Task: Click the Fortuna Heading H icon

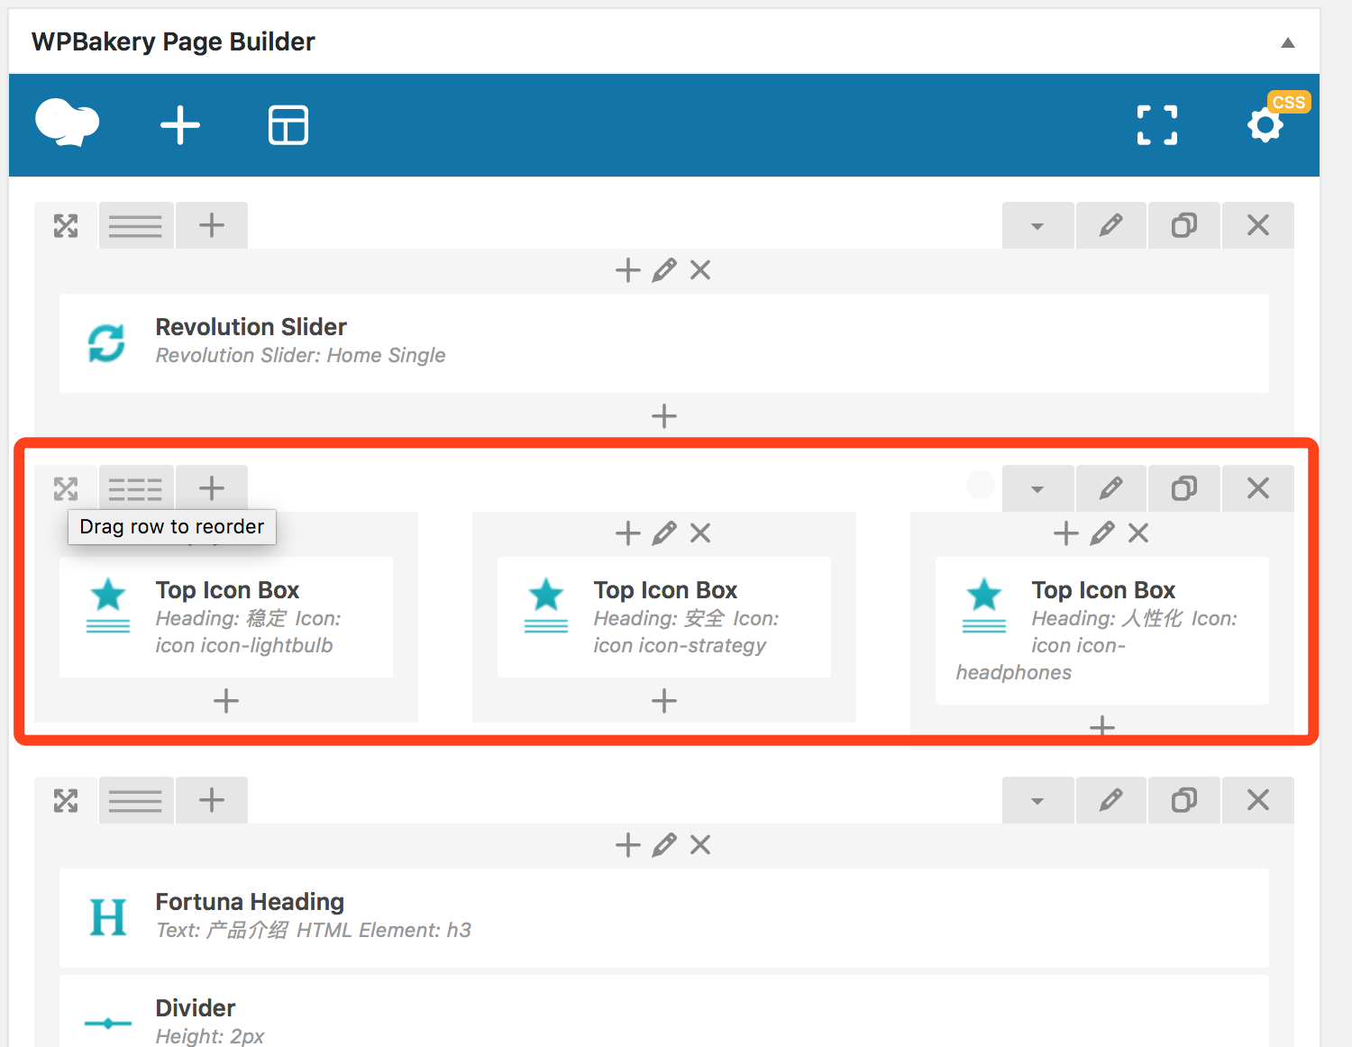Action: (108, 917)
